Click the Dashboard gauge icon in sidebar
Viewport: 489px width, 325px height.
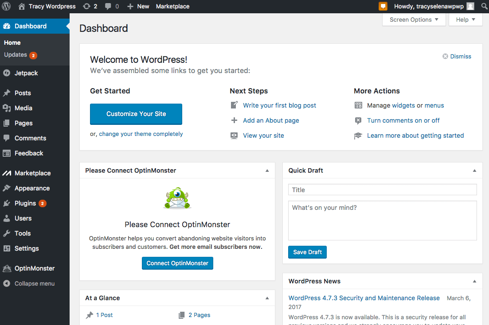7,26
